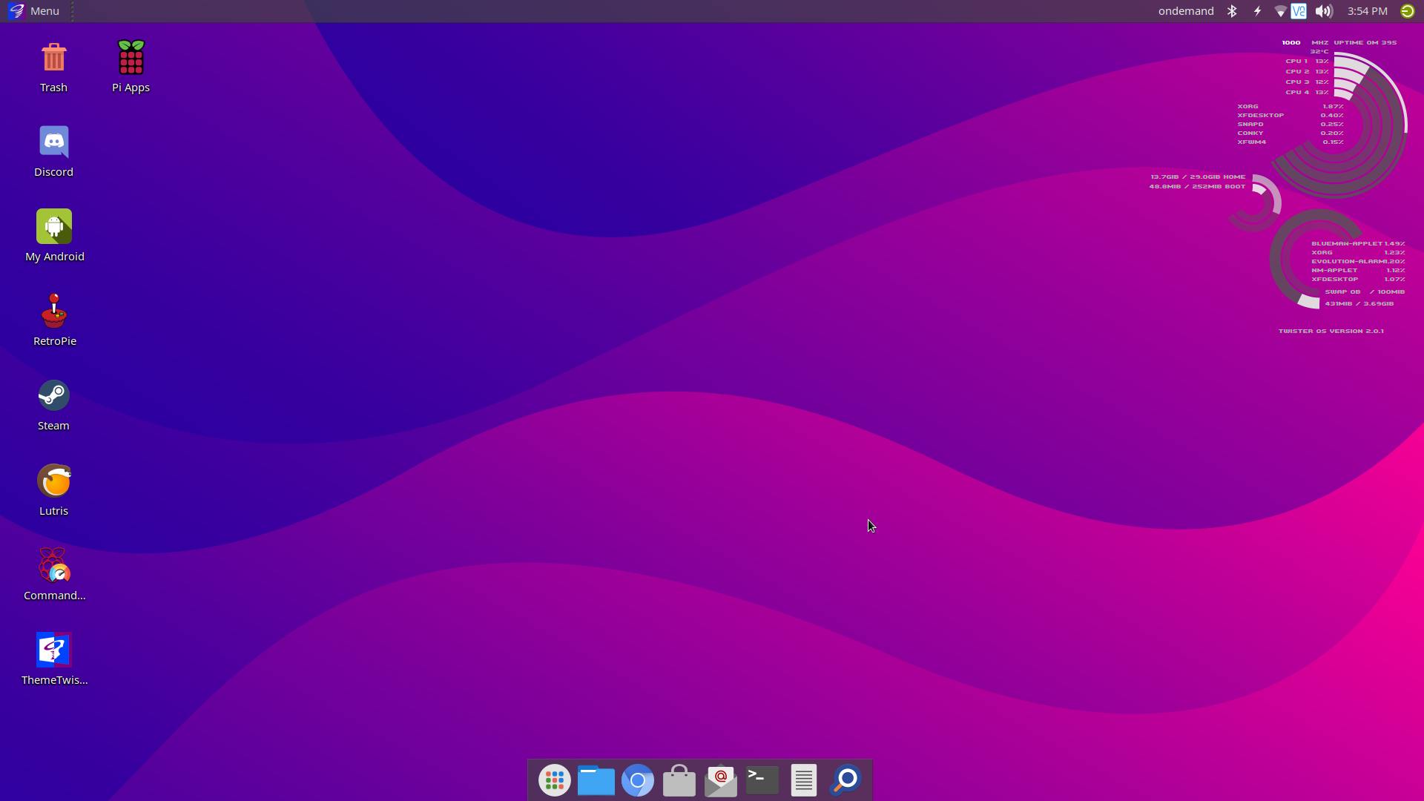Screen dimensions: 1424x801
Task: Open Chromium browser from the dock
Action: [x=638, y=779]
